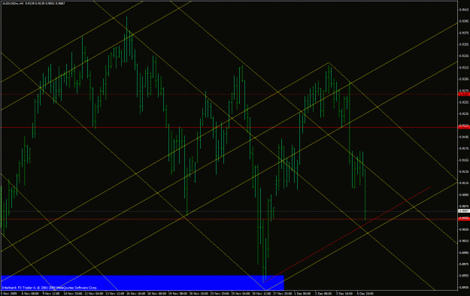This screenshot has height=296, width=470.
Task: Click the 0.8995 price axis label
Action: (464, 252)
